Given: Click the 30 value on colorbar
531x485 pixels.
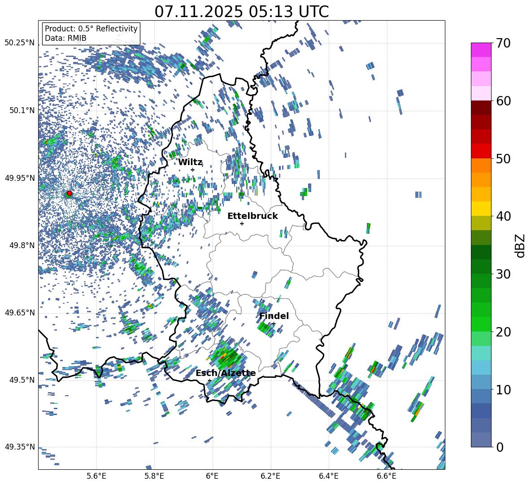Looking at the screenshot, I should [x=503, y=274].
